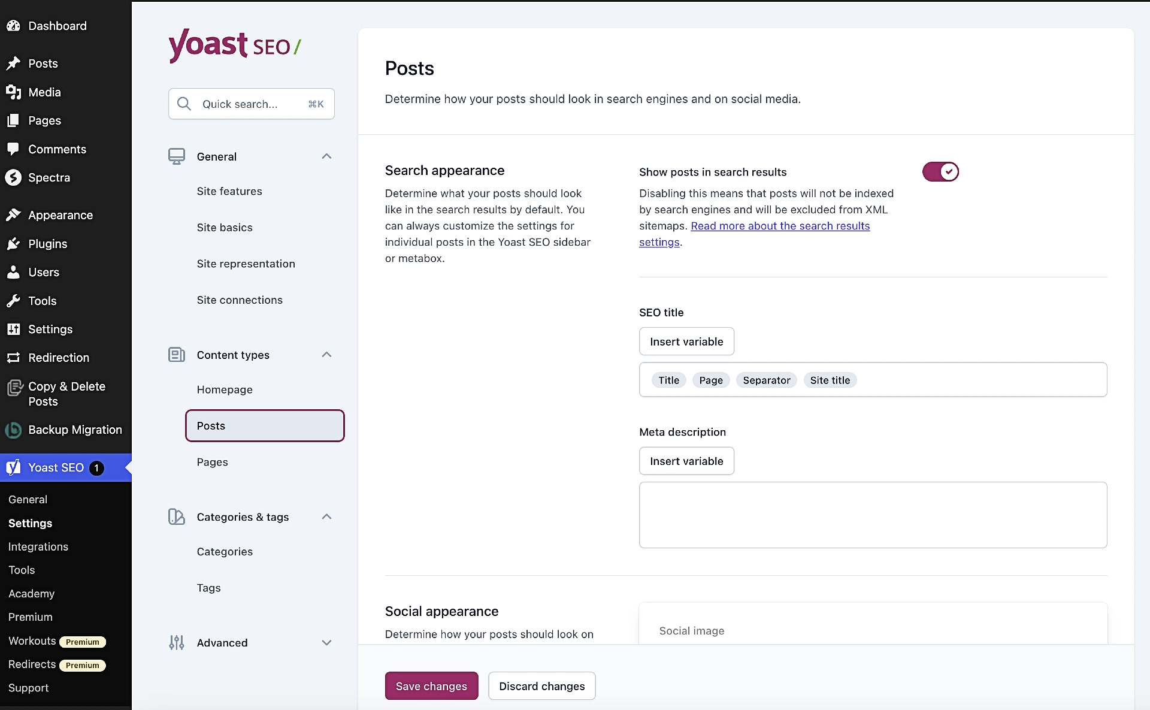Collapse the General section chevron
This screenshot has height=710, width=1150.
[326, 156]
